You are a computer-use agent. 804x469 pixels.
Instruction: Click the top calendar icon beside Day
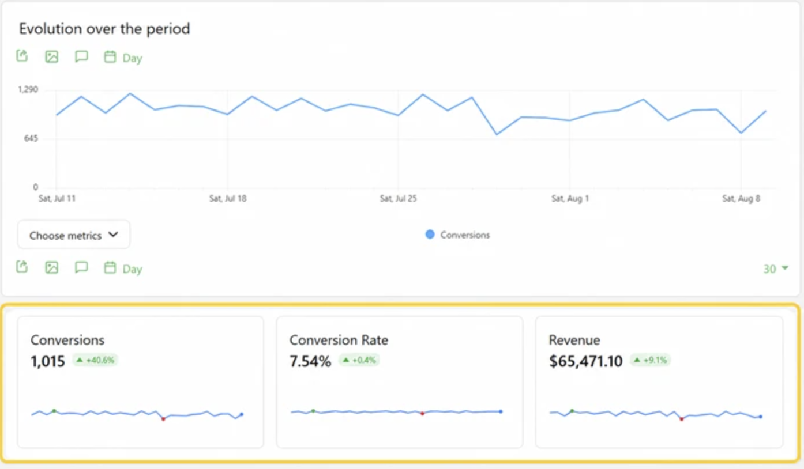tap(110, 56)
